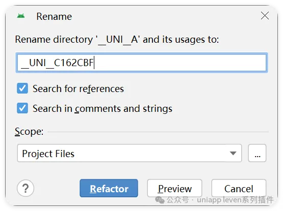Cancel the rename operation
283x211 pixels.
click(239, 188)
